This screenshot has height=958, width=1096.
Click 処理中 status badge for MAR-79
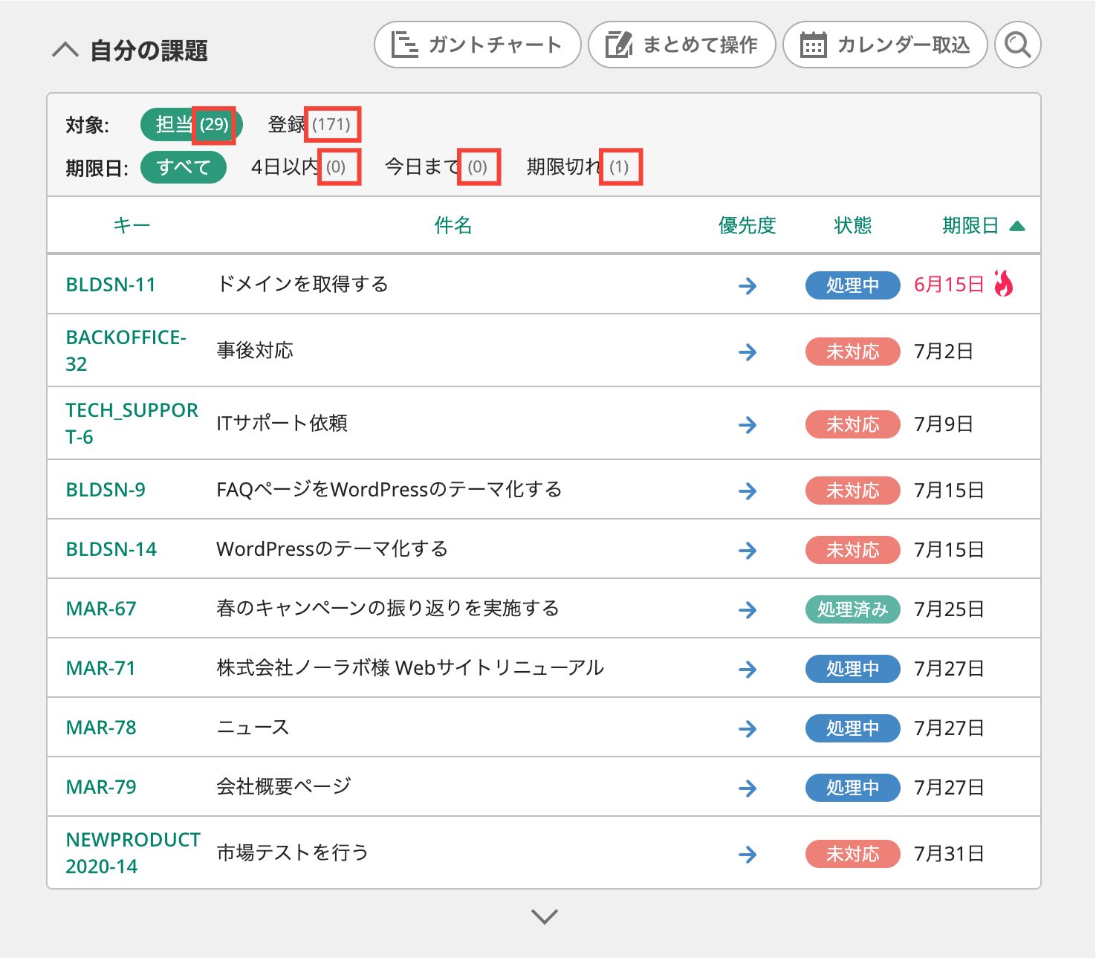tap(853, 788)
